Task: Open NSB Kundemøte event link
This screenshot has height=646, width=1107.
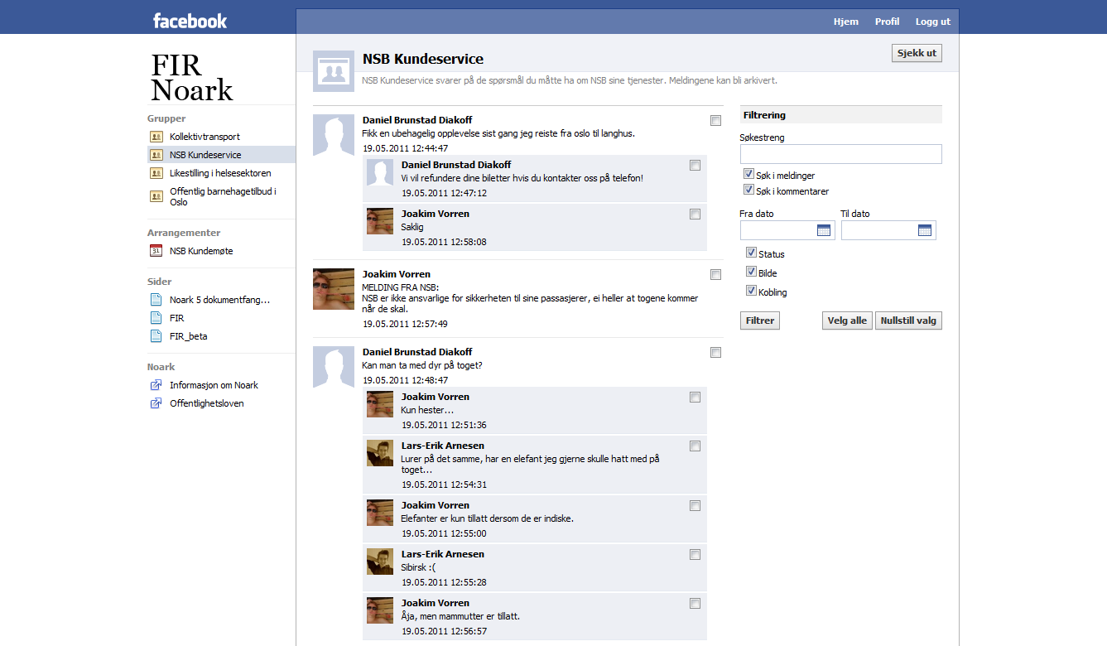Action: click(x=201, y=251)
